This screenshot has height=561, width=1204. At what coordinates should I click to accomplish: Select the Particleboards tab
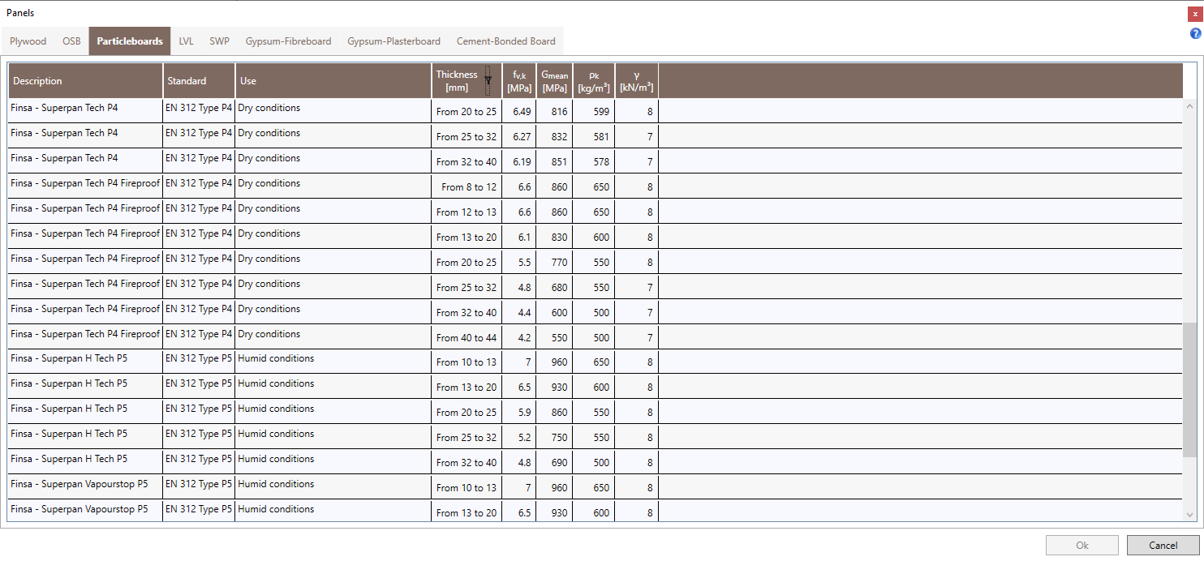(130, 41)
